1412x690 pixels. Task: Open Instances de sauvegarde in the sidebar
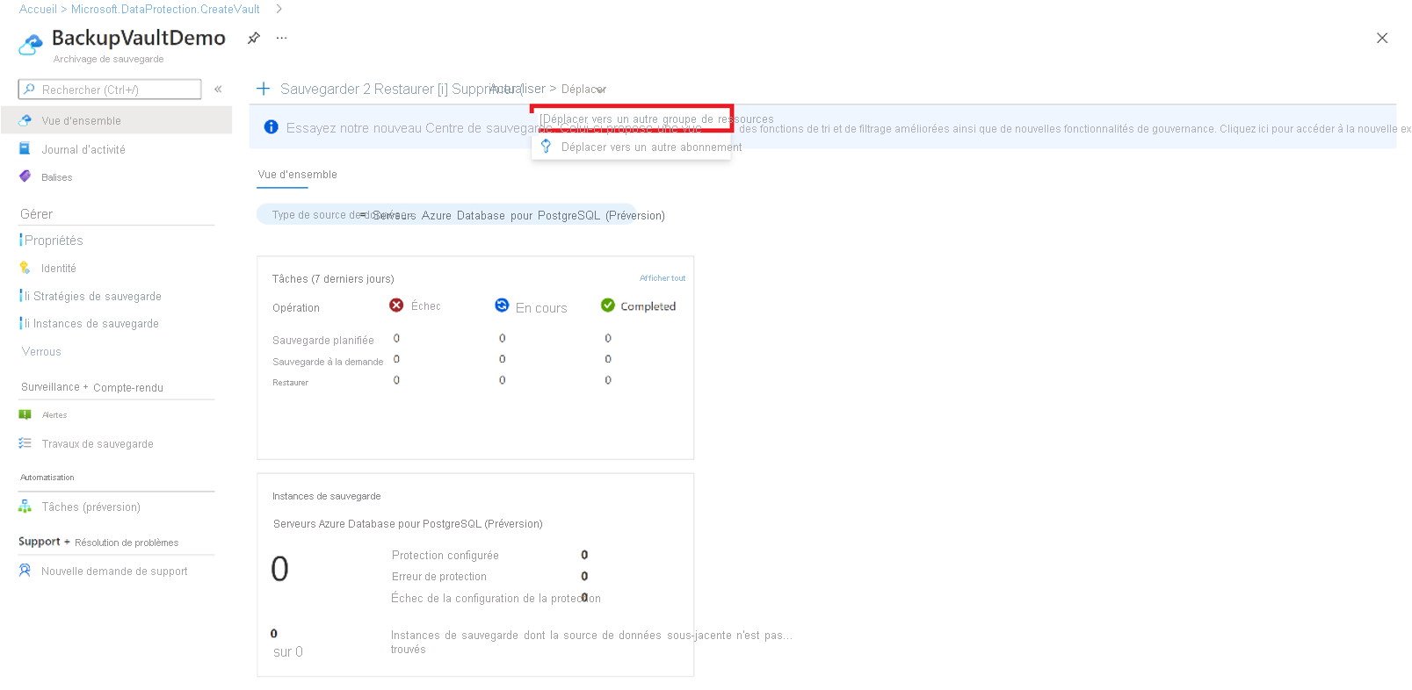coord(96,323)
